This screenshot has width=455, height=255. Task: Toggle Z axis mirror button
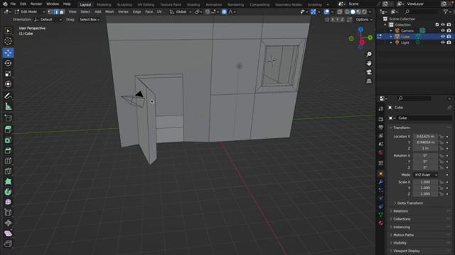coord(343,20)
